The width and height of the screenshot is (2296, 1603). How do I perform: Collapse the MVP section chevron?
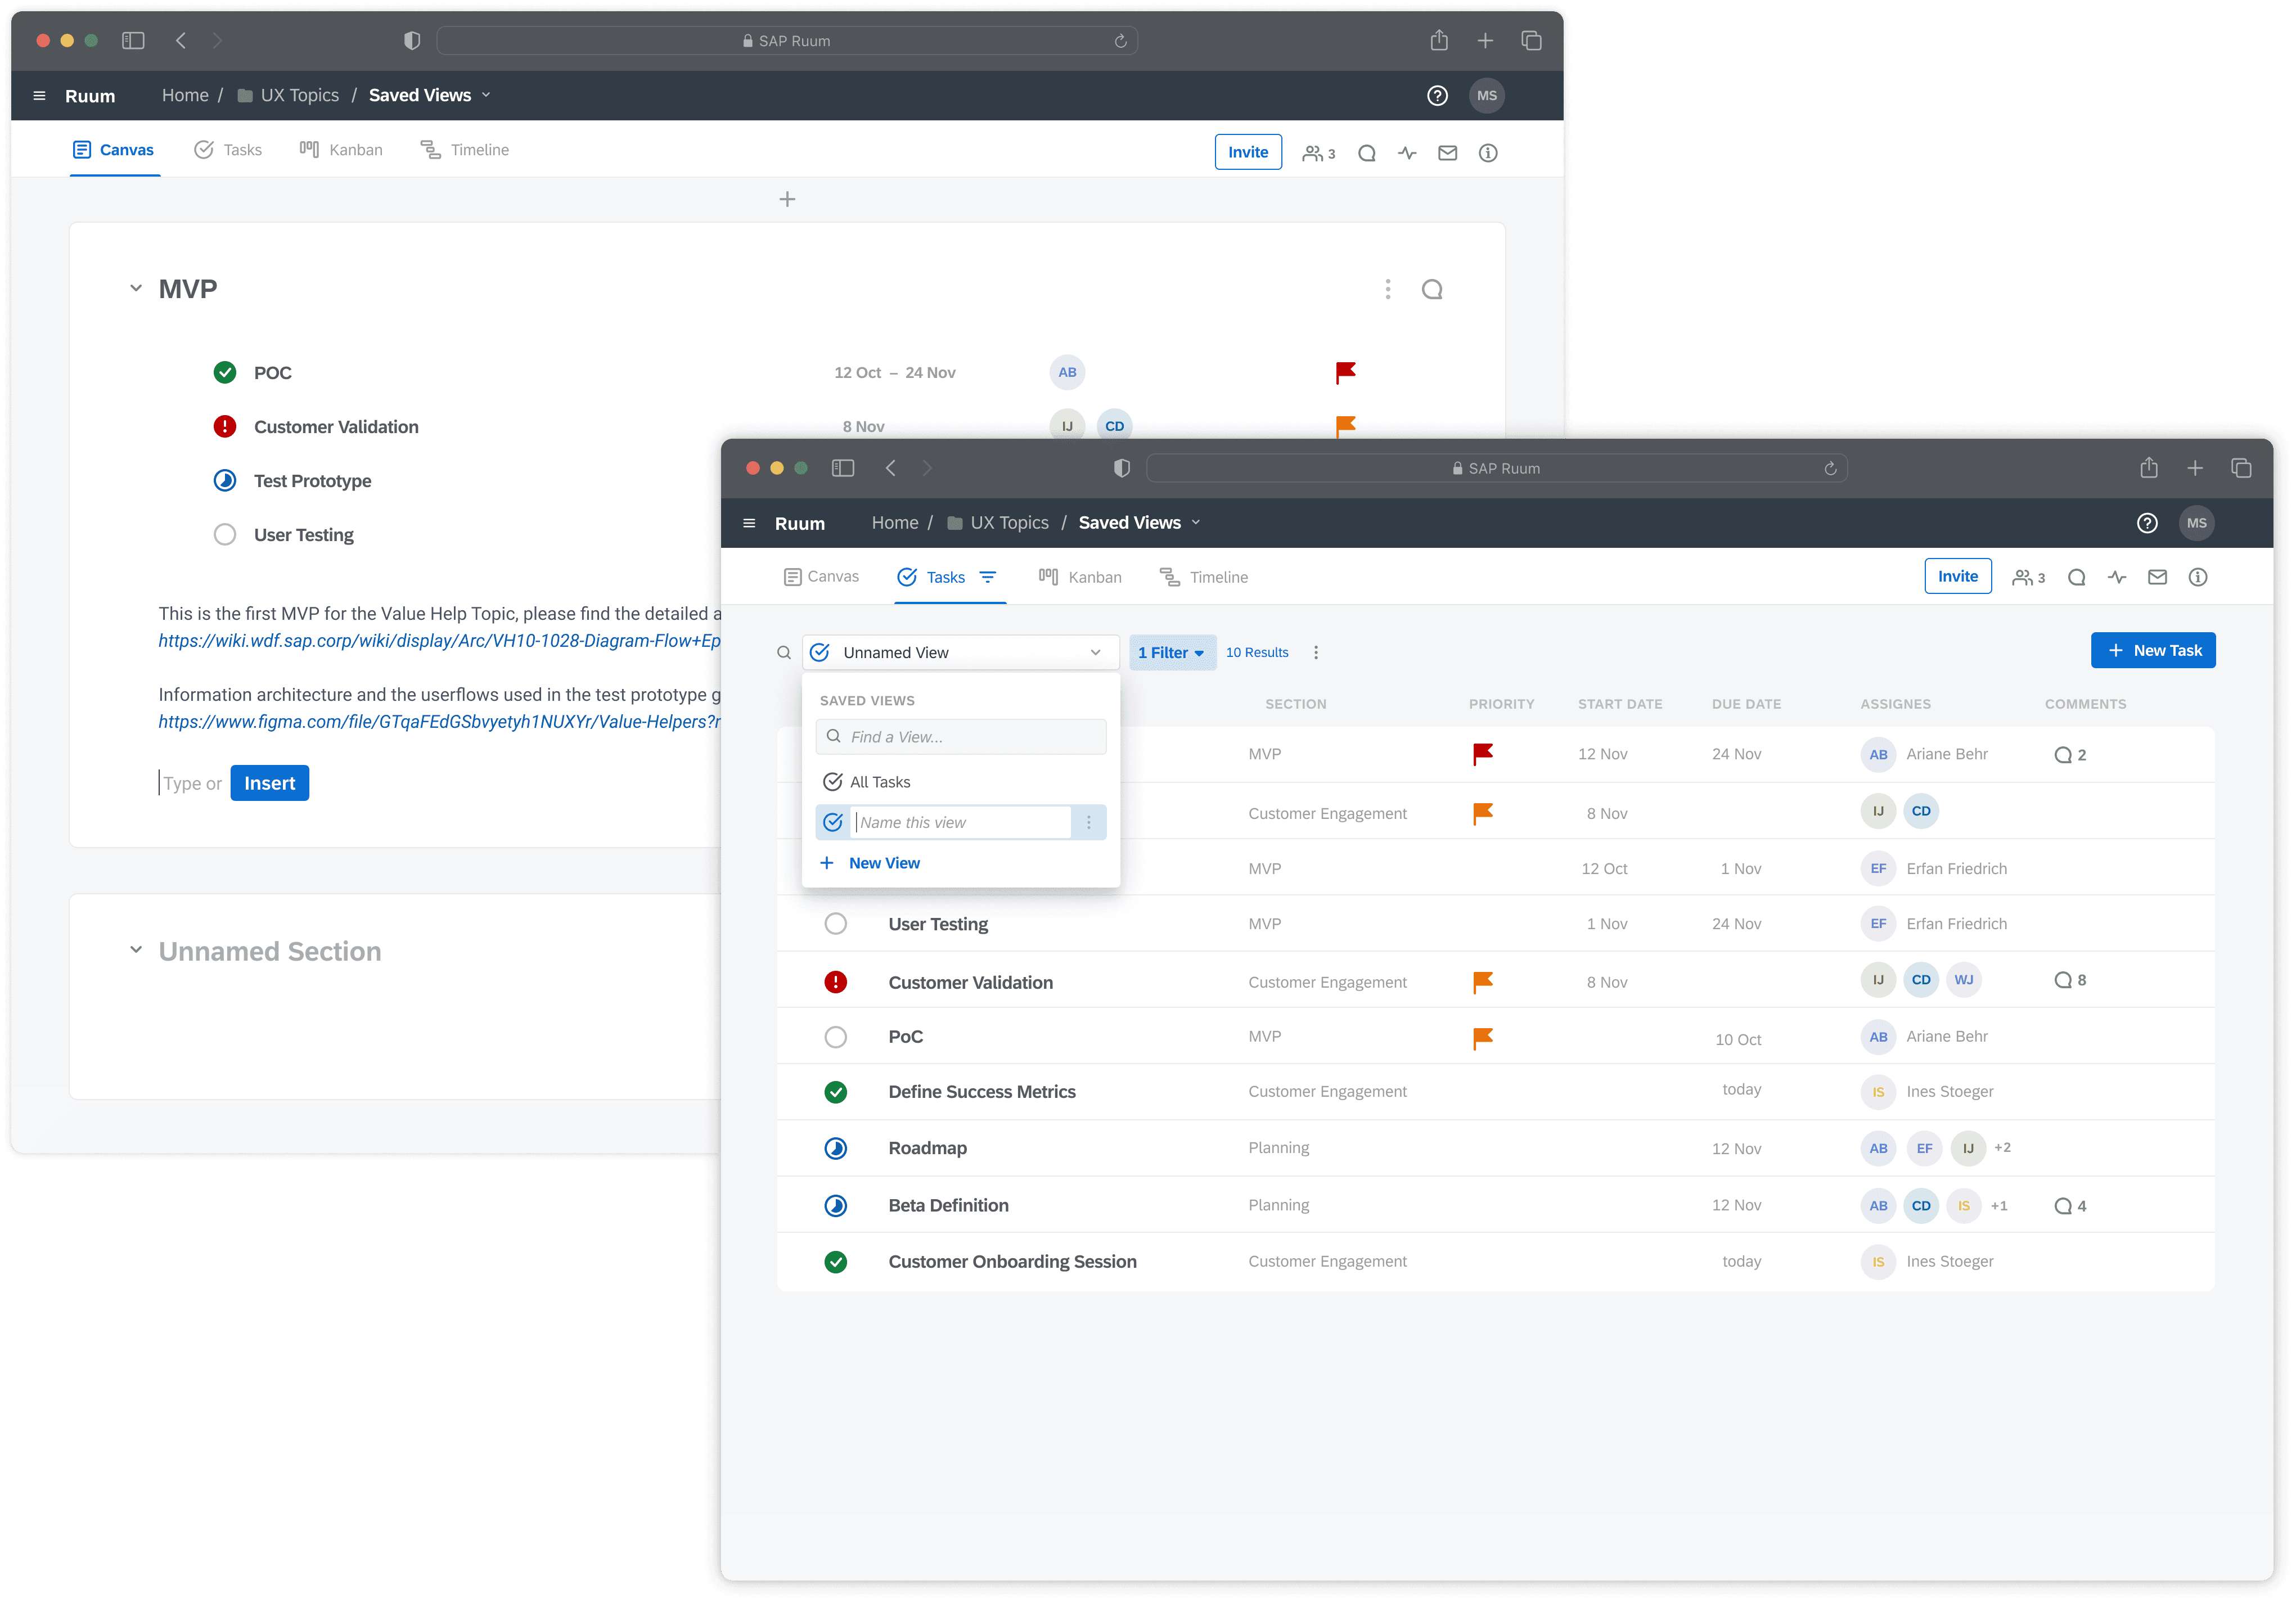[136, 289]
